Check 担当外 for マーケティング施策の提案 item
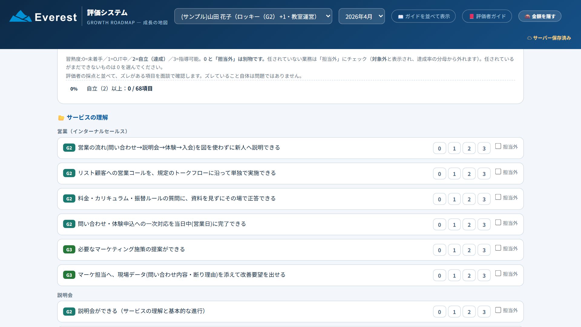 498,248
